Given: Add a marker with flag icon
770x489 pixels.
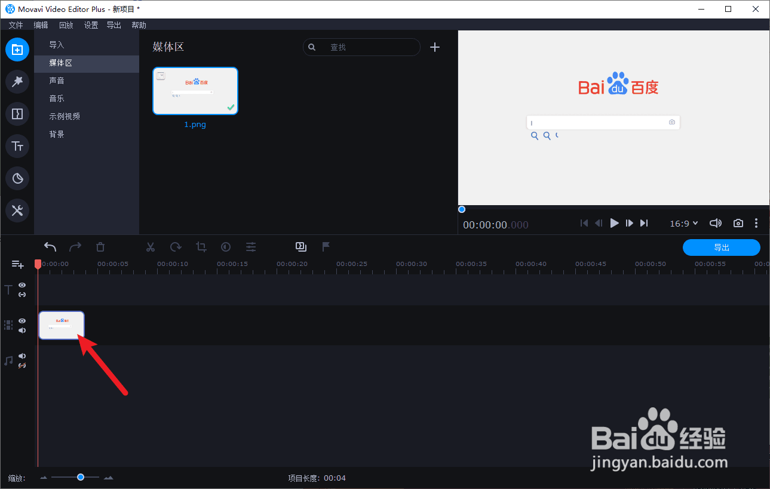Looking at the screenshot, I should 326,246.
